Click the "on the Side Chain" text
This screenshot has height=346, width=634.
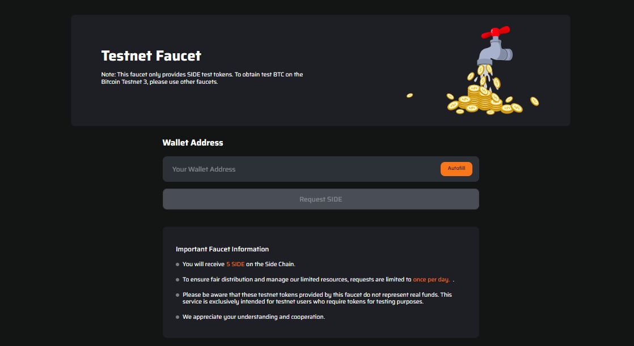(x=270, y=264)
